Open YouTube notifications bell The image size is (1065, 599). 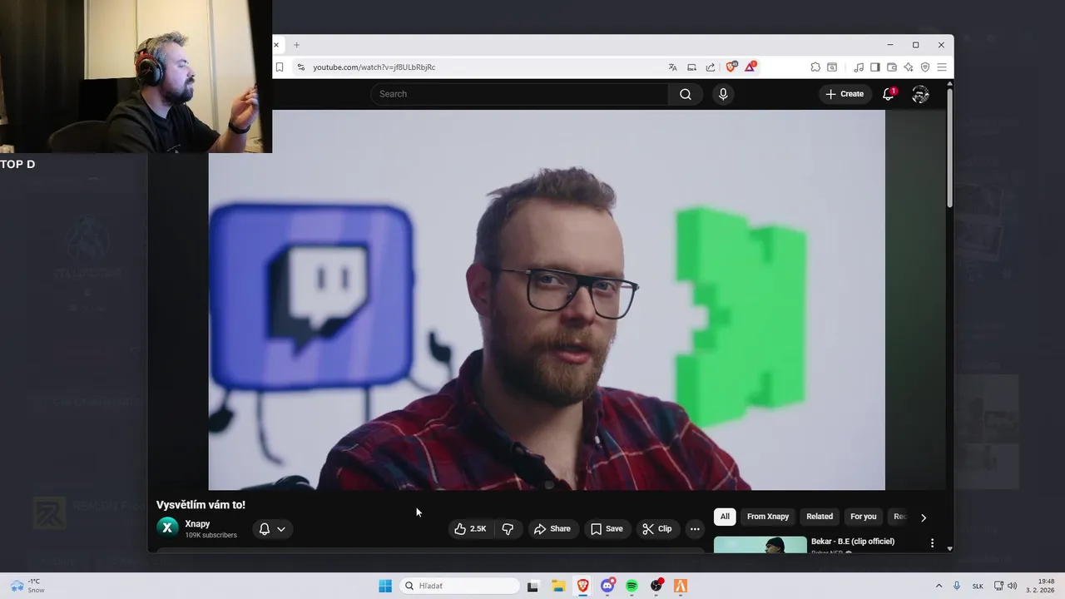coord(889,94)
